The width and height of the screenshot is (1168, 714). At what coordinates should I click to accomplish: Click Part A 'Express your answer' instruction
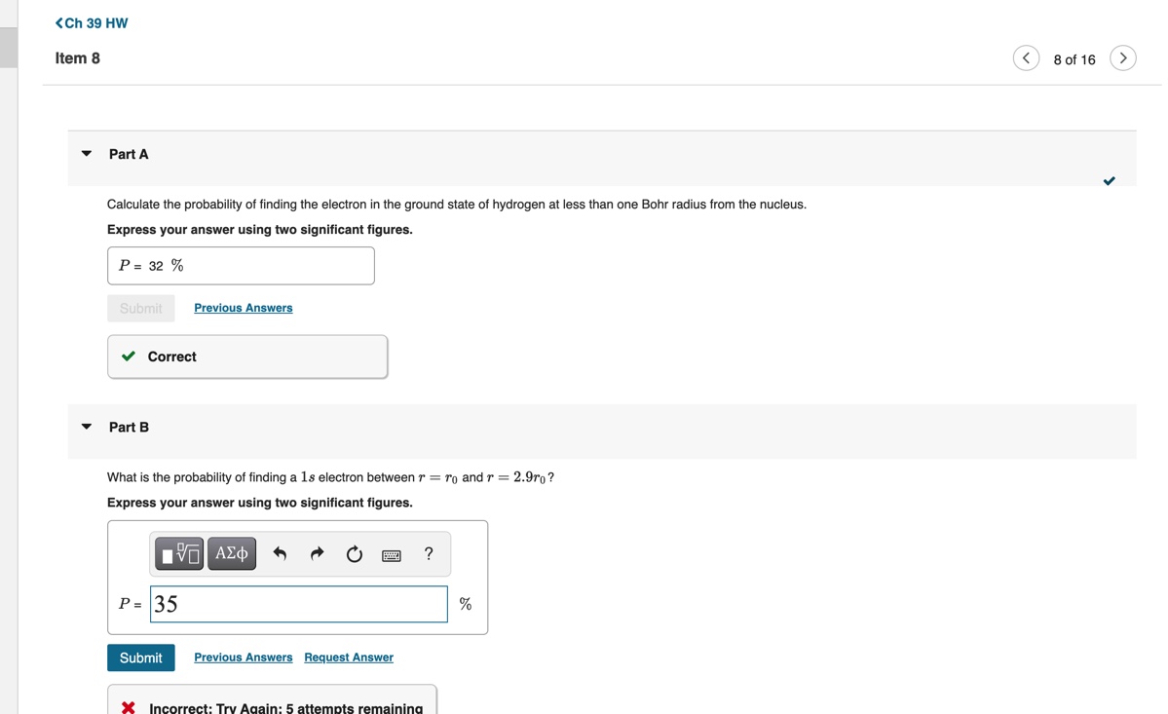click(x=260, y=229)
